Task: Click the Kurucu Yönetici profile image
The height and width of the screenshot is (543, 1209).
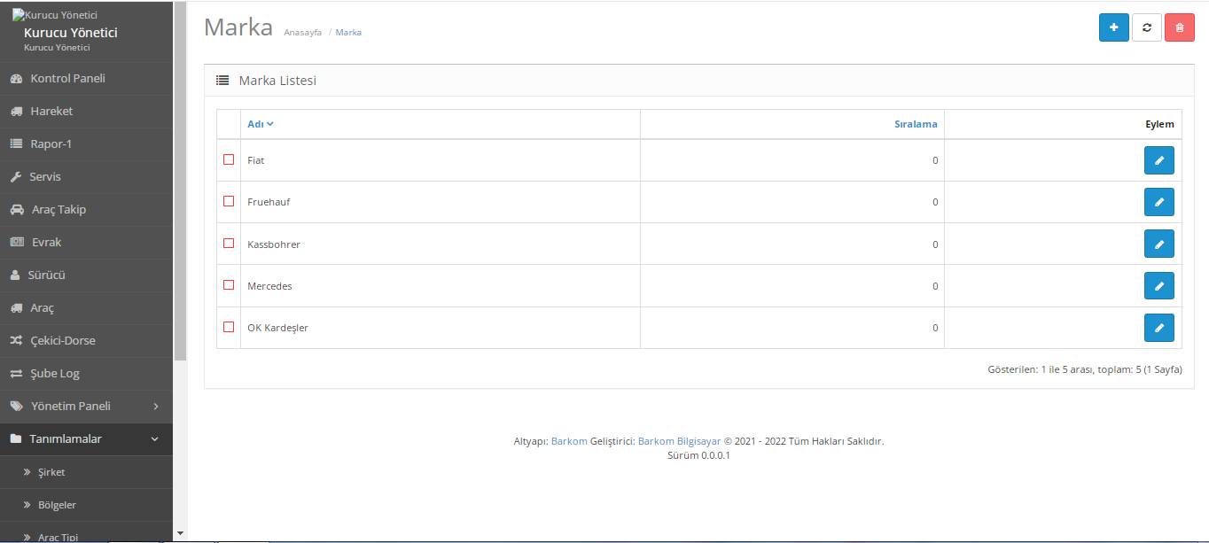Action: tap(55, 15)
